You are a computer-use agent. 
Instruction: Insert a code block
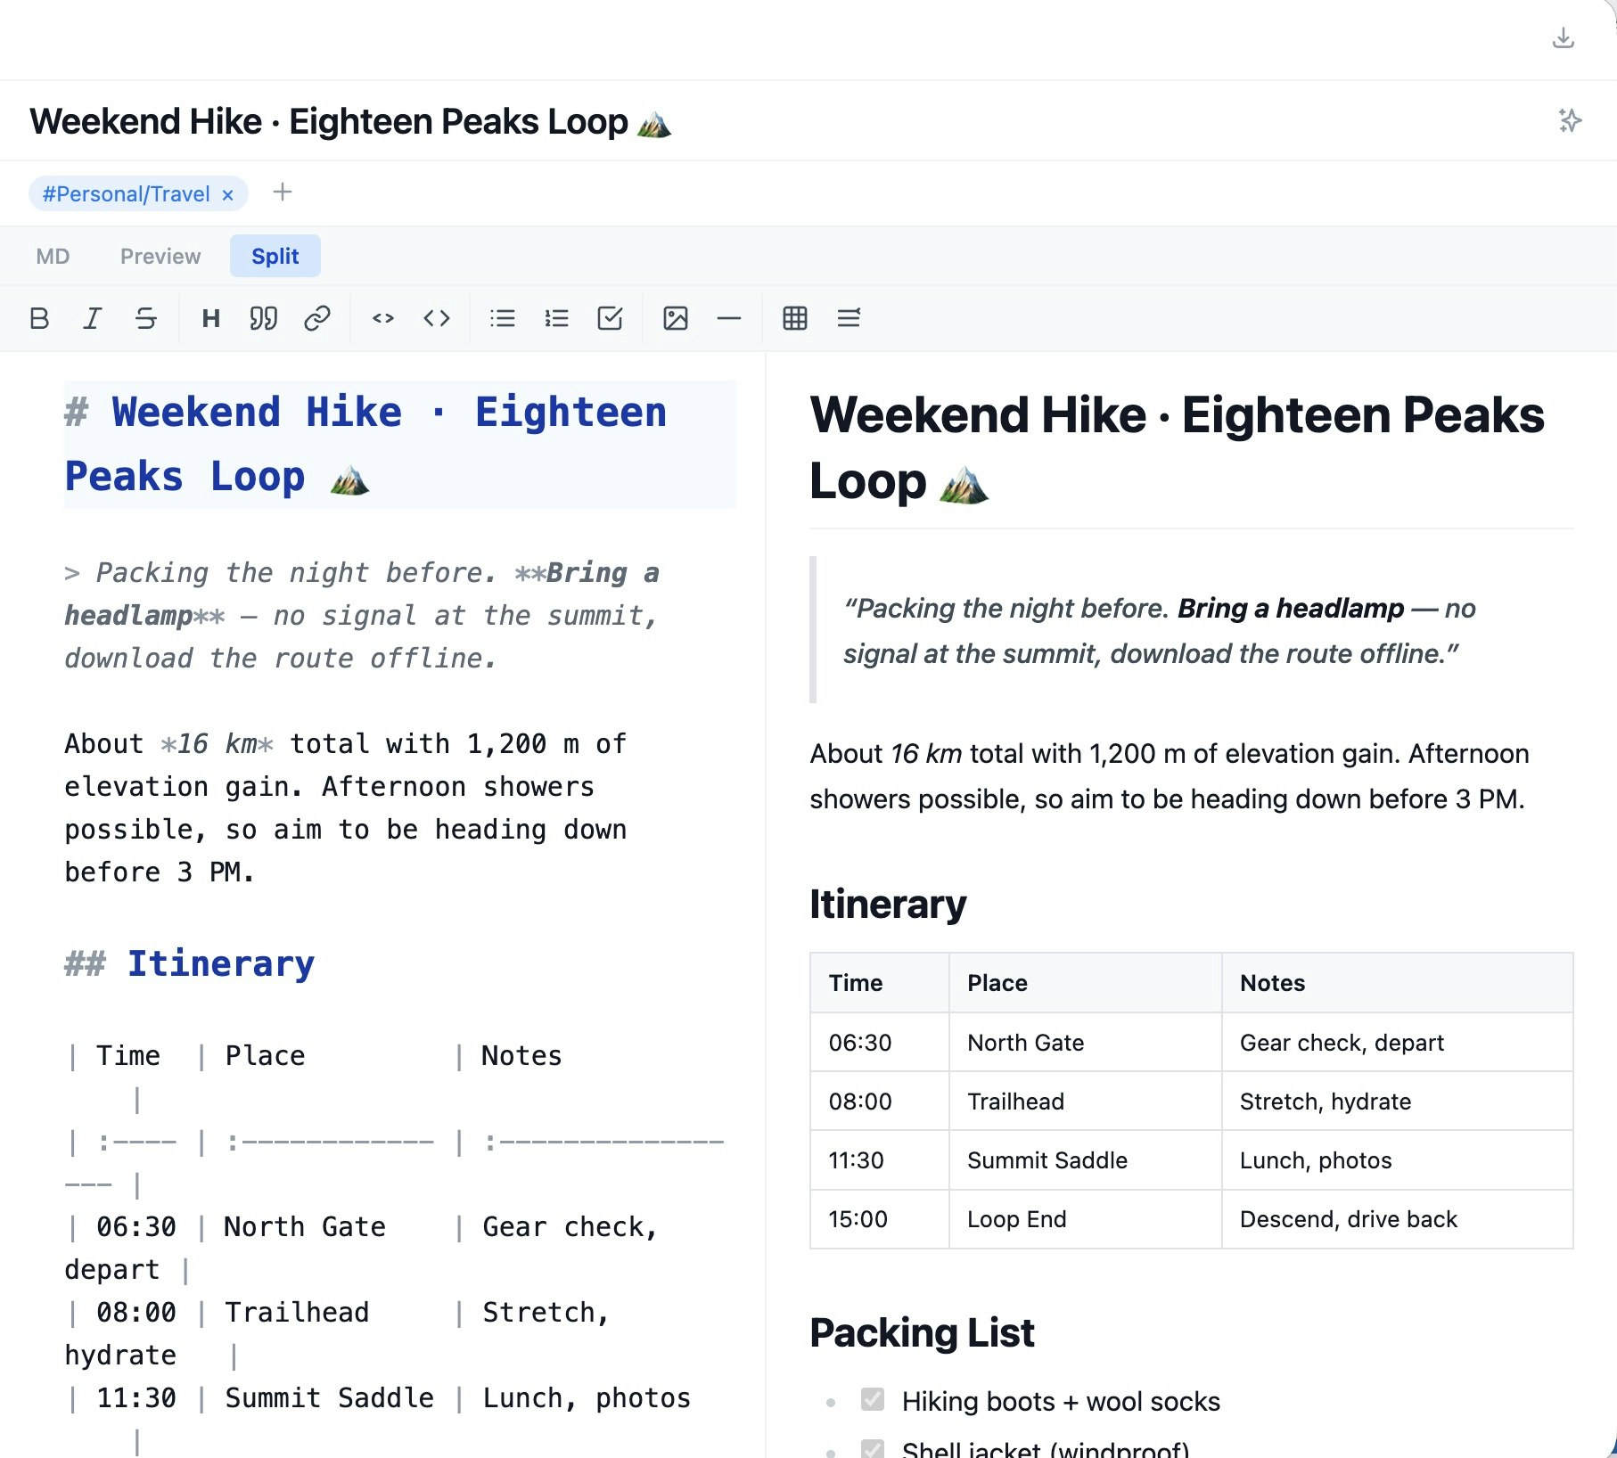coord(437,318)
